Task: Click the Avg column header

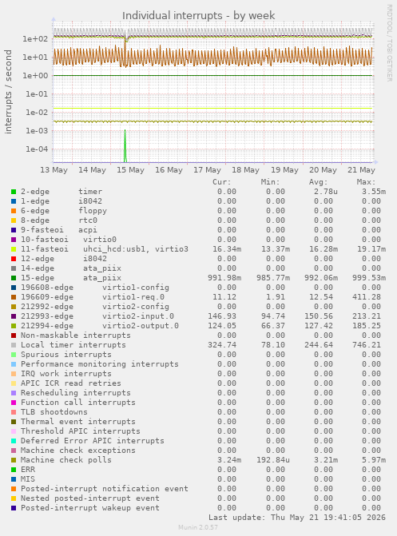Action: coord(318,182)
